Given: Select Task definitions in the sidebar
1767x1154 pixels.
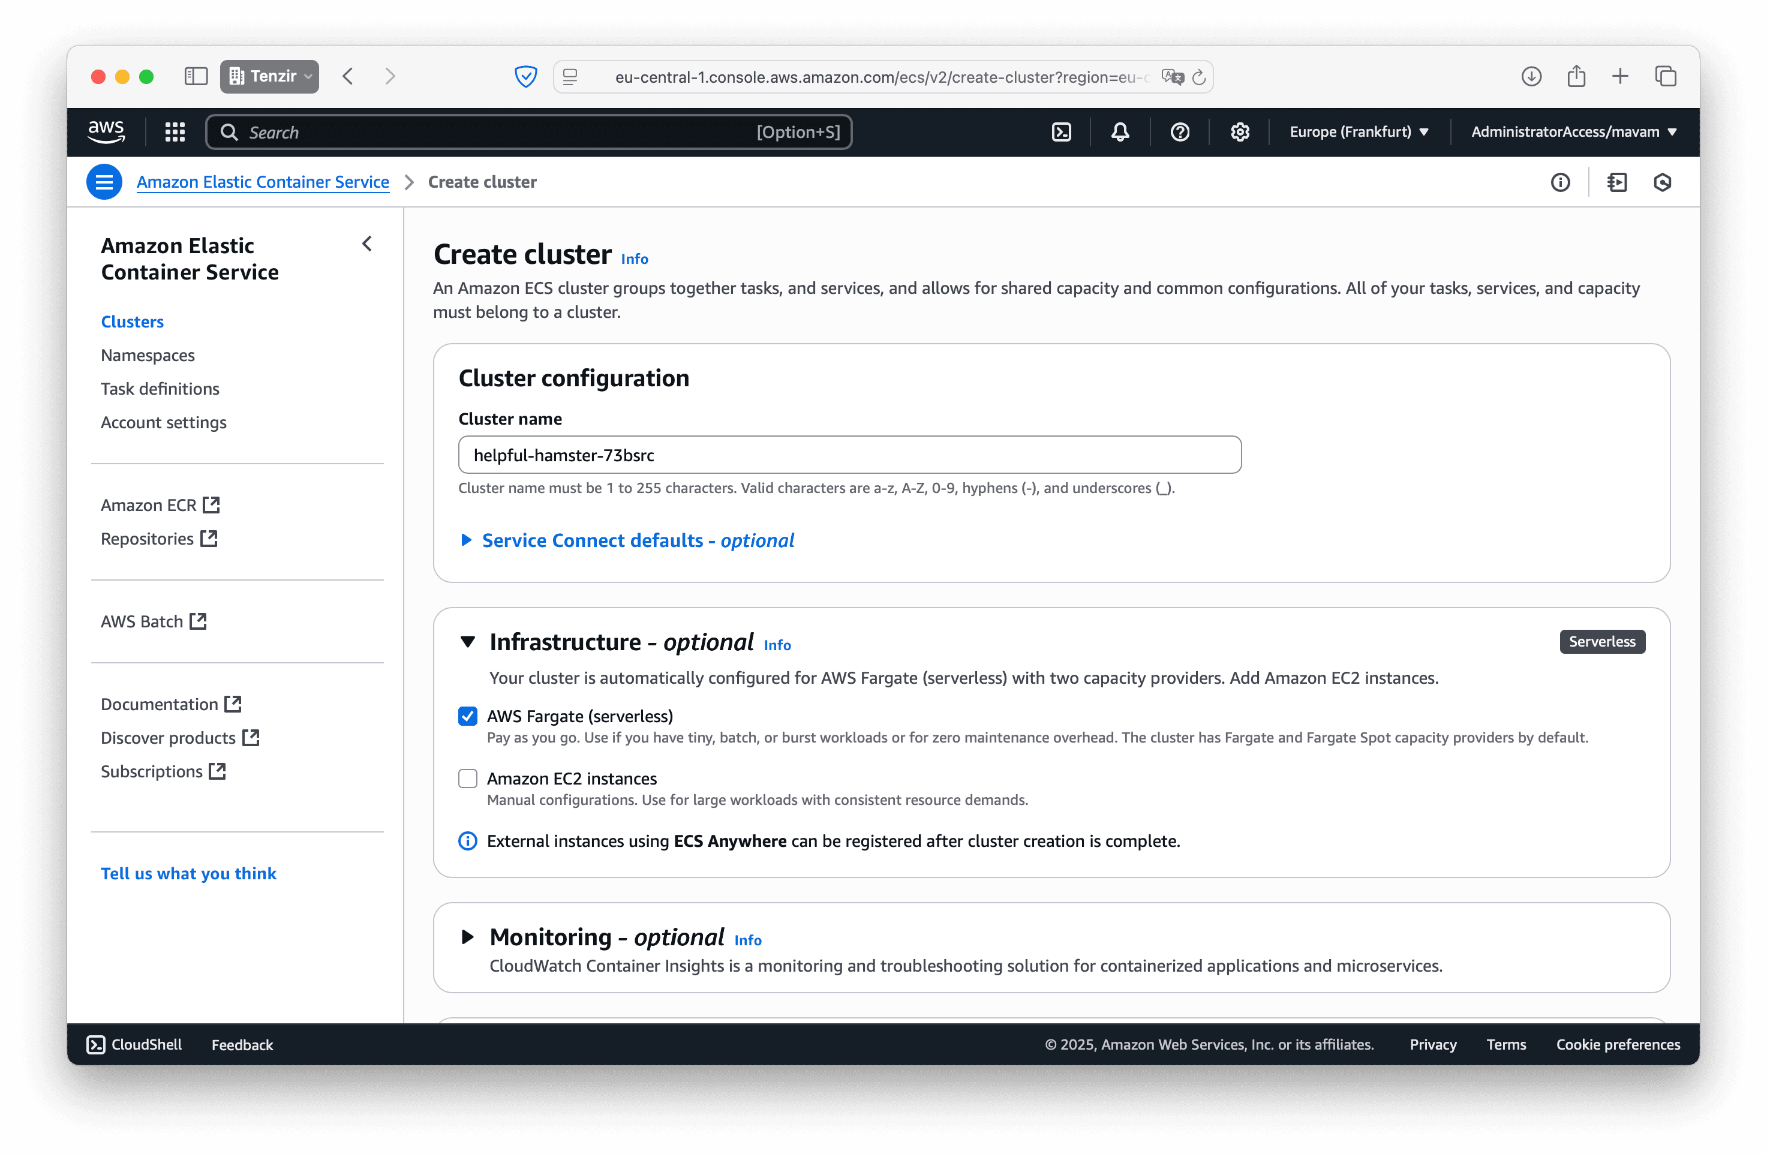Looking at the screenshot, I should [160, 389].
